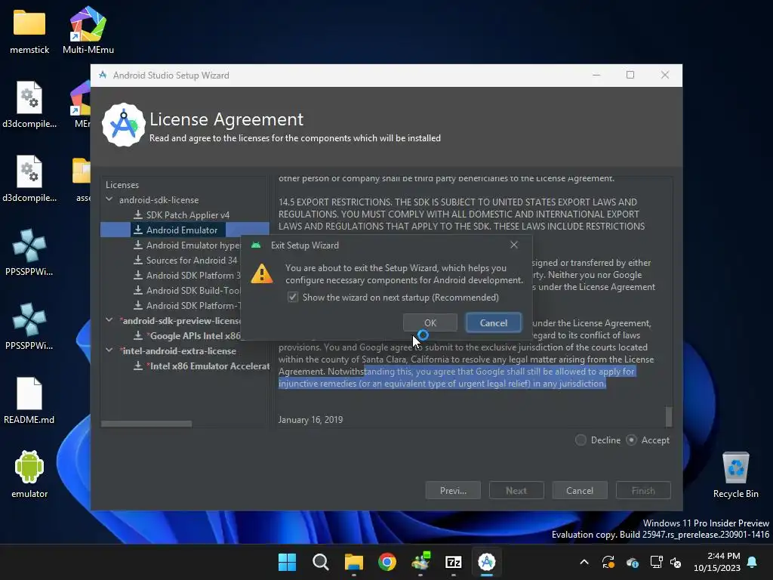Click download icon beside SDK Patch Applier
Viewport: 773px width, 580px height.
click(138, 214)
